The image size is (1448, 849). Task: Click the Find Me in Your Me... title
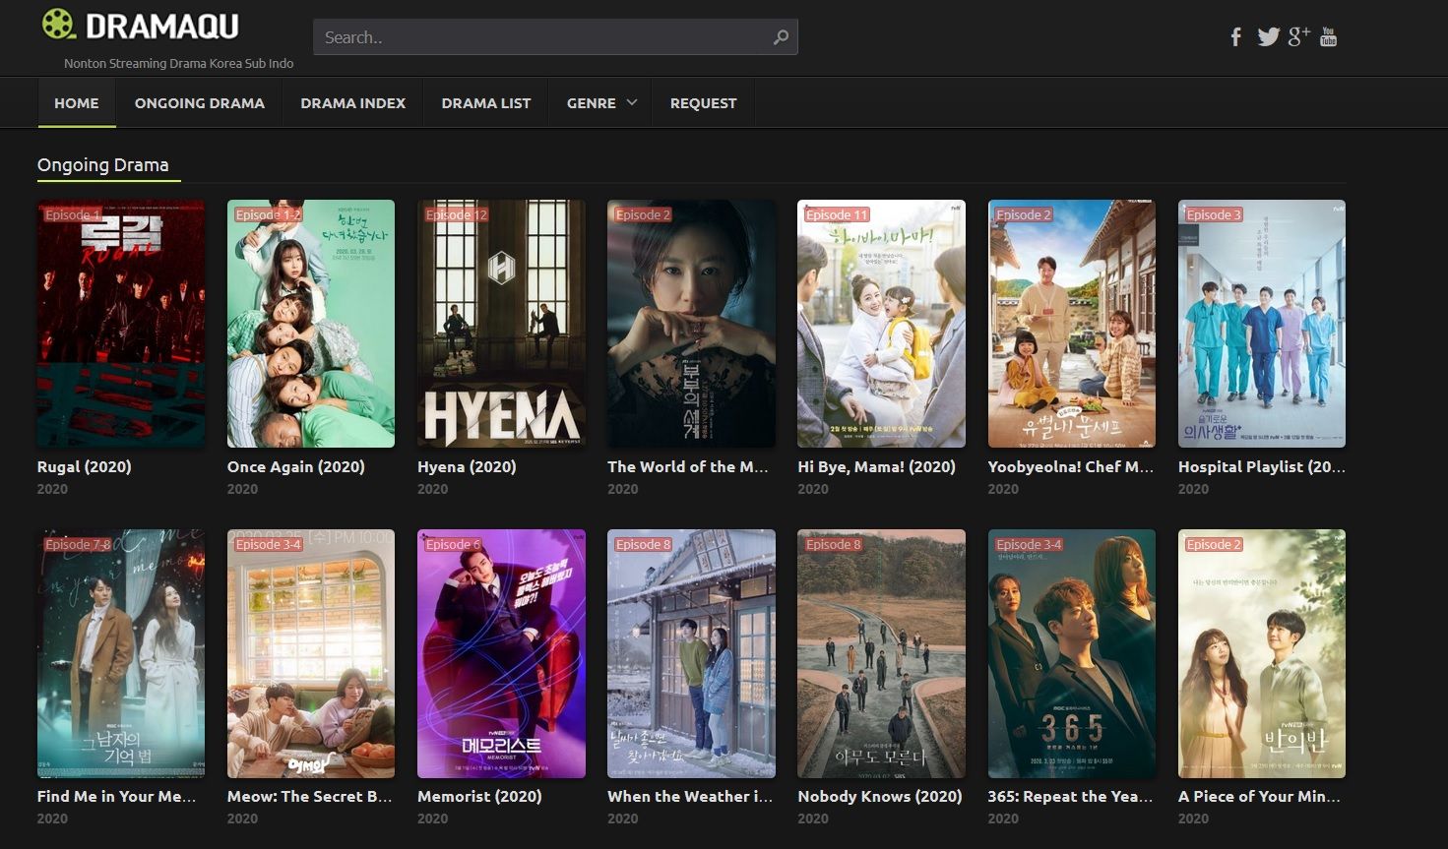click(117, 796)
